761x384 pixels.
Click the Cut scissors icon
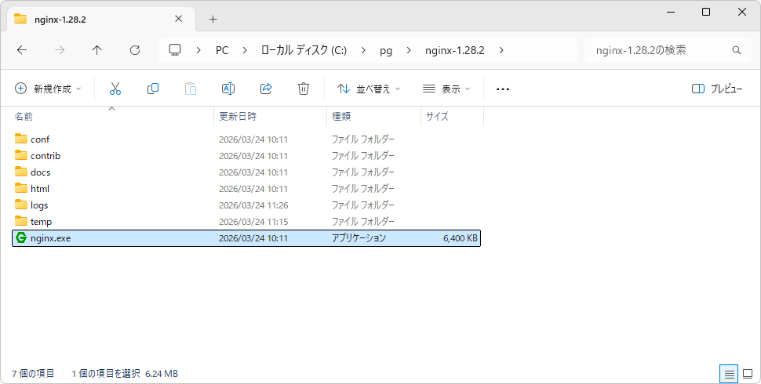tap(115, 89)
